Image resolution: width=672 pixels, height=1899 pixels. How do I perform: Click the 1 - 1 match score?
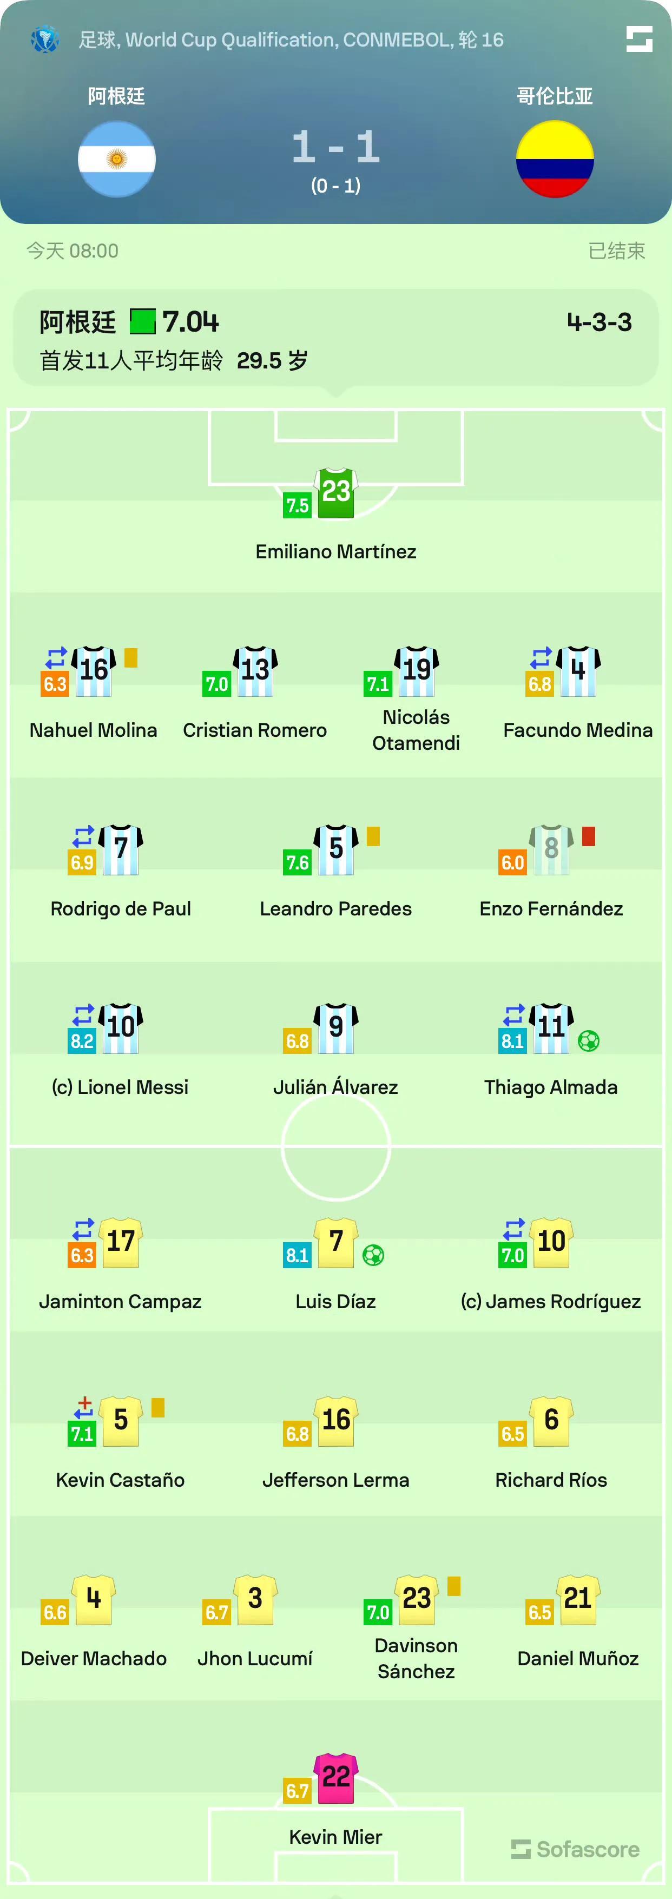coord(335,147)
